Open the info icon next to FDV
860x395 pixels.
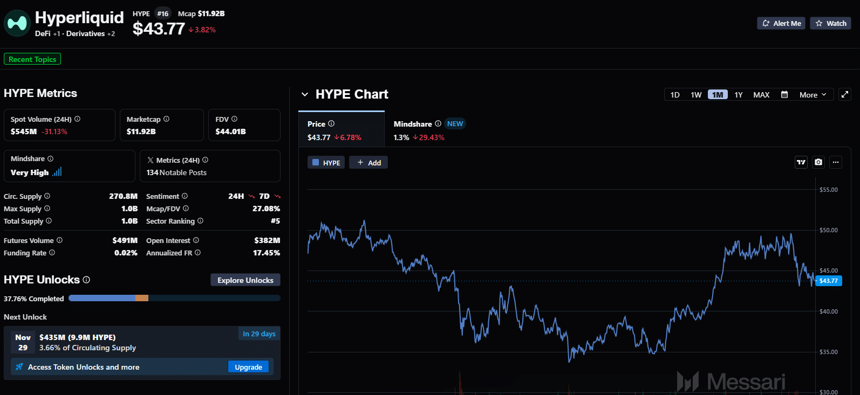pos(234,119)
